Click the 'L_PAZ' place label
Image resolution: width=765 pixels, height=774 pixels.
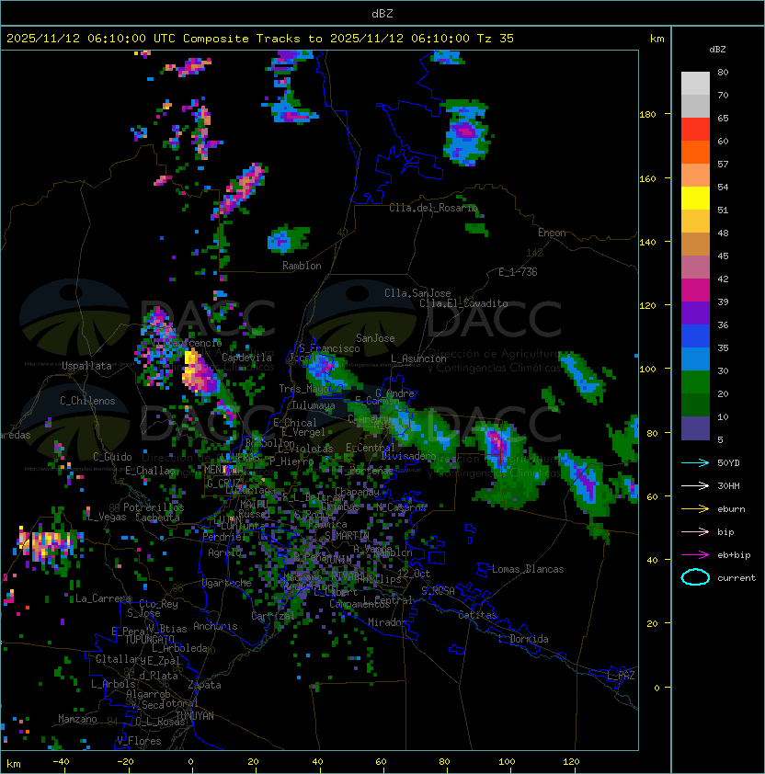click(x=621, y=676)
